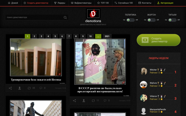Click medal badge next to Wall-erv
The height and width of the screenshot is (116, 186).
click(x=161, y=83)
